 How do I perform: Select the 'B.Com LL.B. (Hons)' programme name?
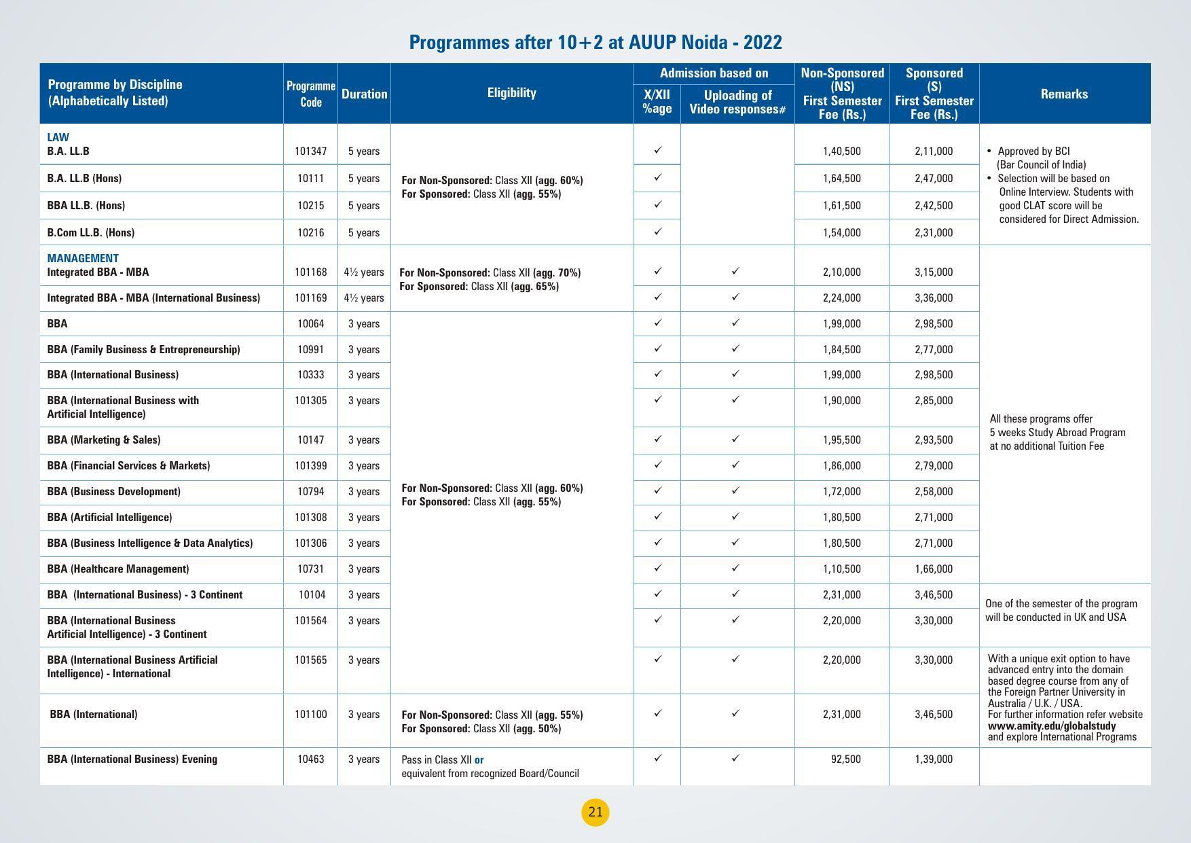click(91, 232)
